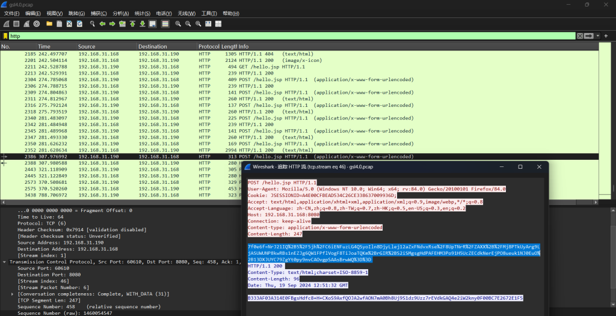Click the find packet magnifier icon
The width and height of the screenshot is (616, 316).
point(93,24)
